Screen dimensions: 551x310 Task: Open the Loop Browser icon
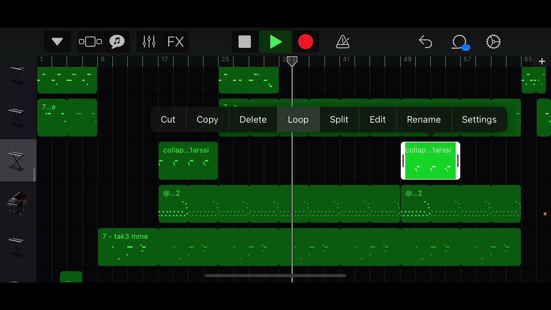[x=460, y=42]
